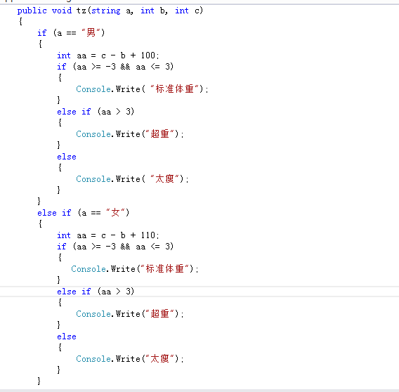The width and height of the screenshot is (399, 392).
Task: Click second Console.Write("标准体重") in female branch
Action: pos(135,268)
